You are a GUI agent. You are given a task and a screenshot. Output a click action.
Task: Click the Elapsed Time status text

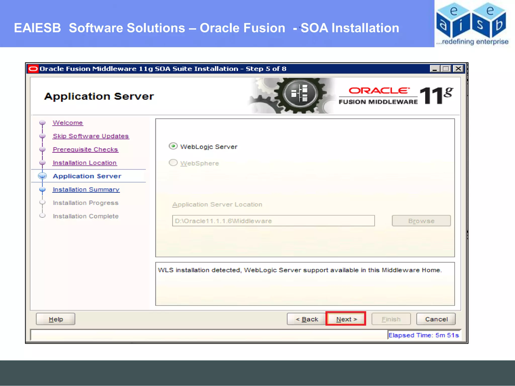coord(424,335)
